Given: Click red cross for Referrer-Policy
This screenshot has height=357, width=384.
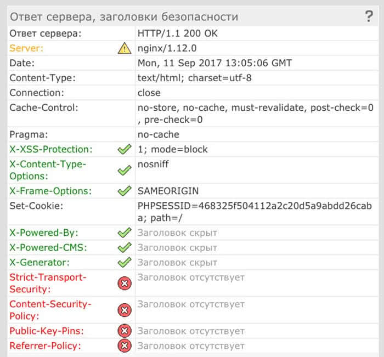Looking at the screenshot, I should [x=125, y=345].
